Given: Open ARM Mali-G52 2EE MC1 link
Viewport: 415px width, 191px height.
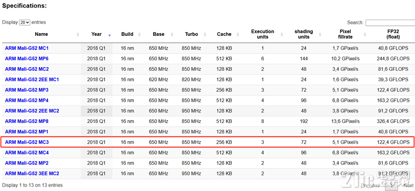Looking at the screenshot, I should [x=32, y=79].
